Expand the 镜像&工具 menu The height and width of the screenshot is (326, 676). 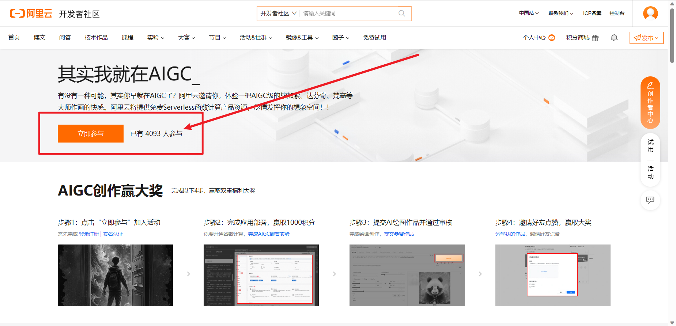(x=302, y=38)
